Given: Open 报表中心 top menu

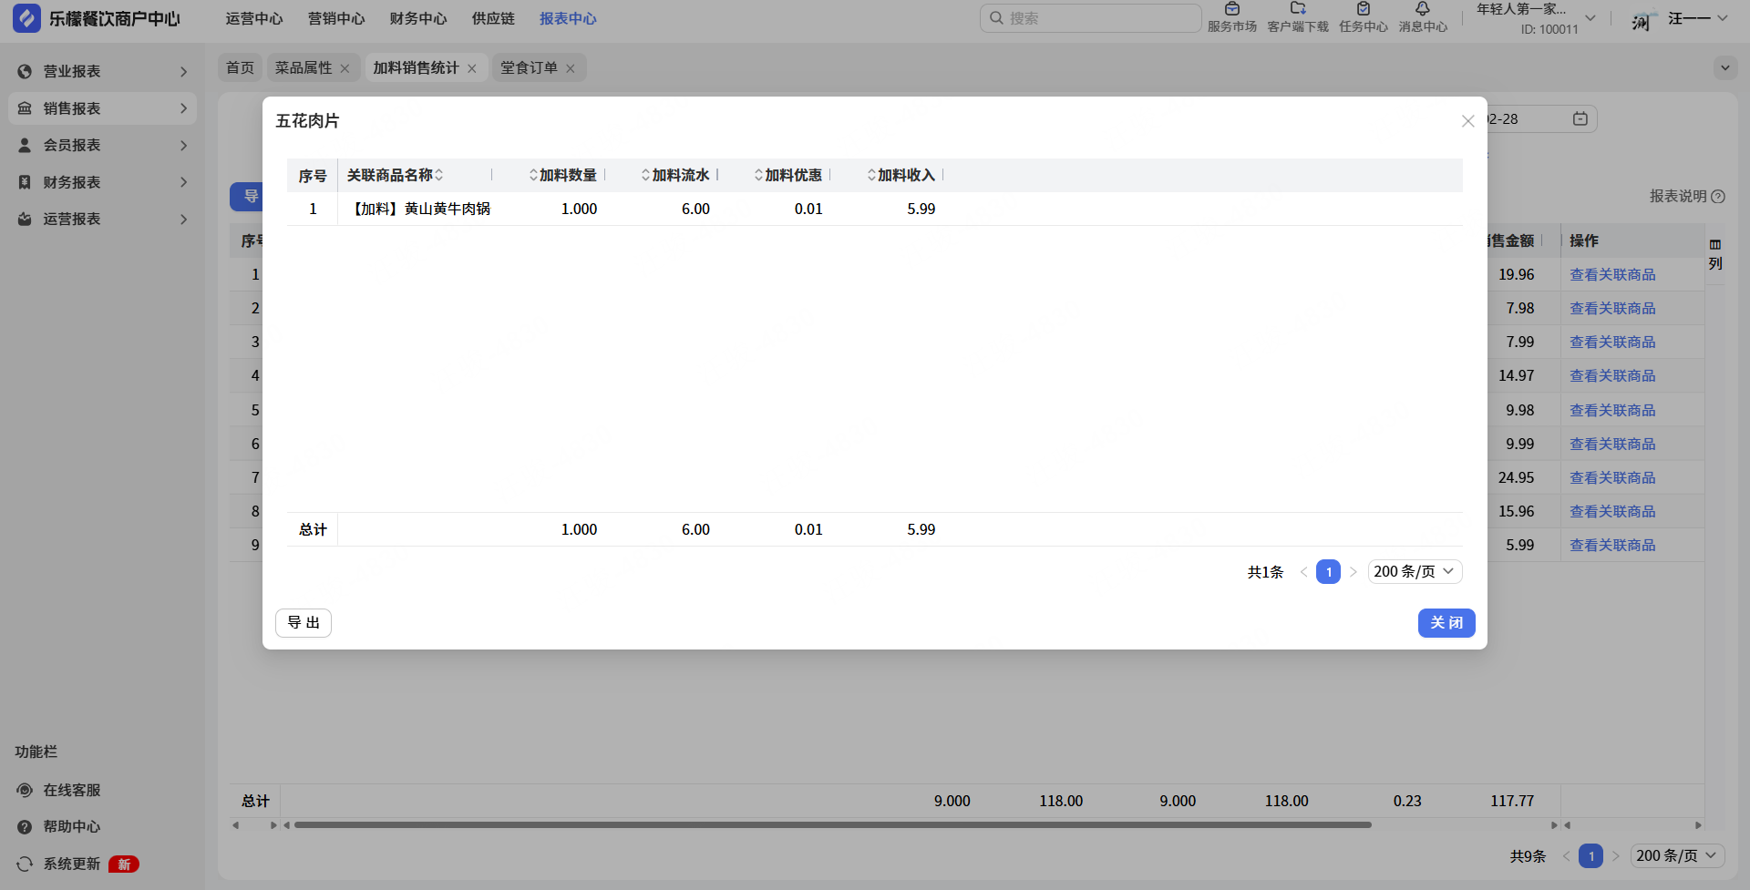Looking at the screenshot, I should [x=568, y=18].
